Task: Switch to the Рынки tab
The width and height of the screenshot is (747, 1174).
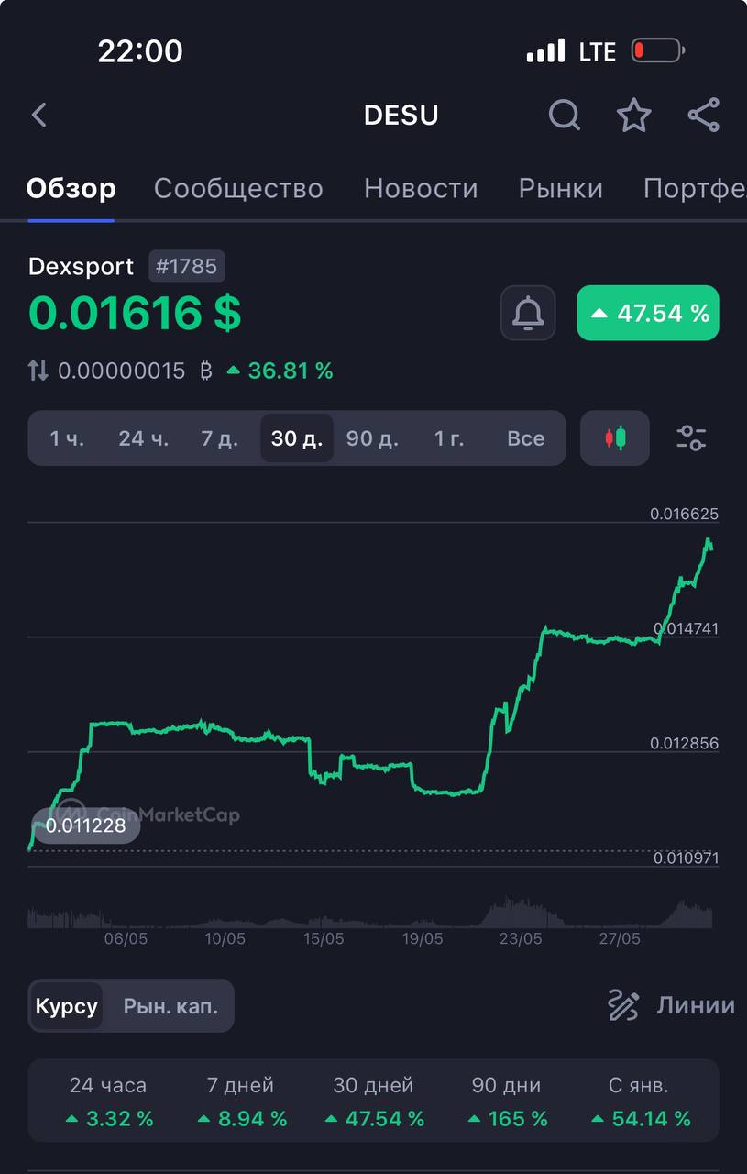Action: pyautogui.click(x=561, y=188)
